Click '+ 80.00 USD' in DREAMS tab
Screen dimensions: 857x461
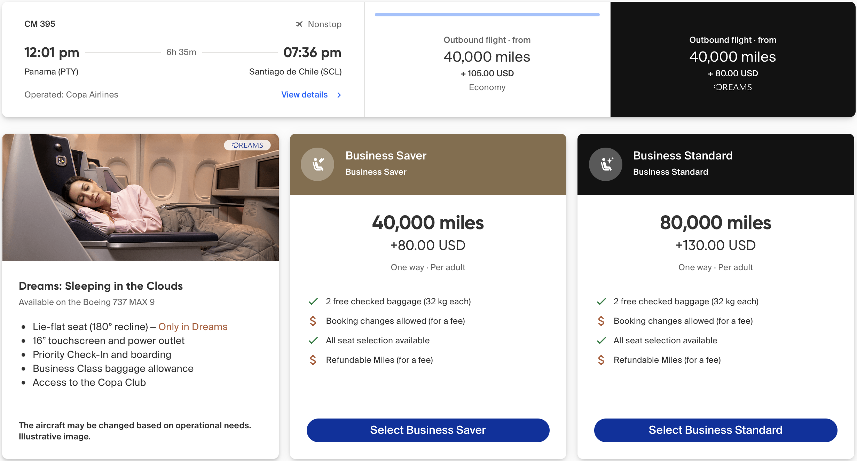coord(733,73)
